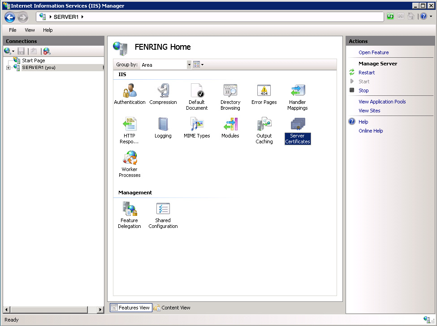
Task: Expand the SERVER1 tree node
Action: coord(8,68)
